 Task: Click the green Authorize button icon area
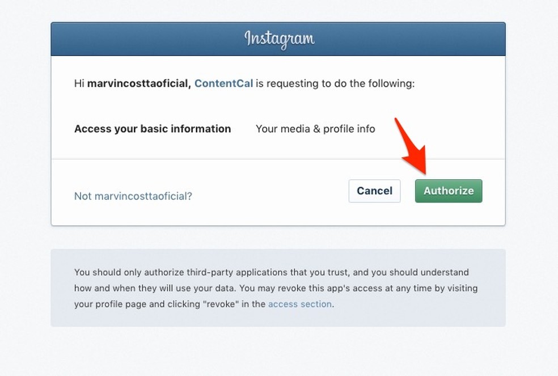click(x=448, y=191)
